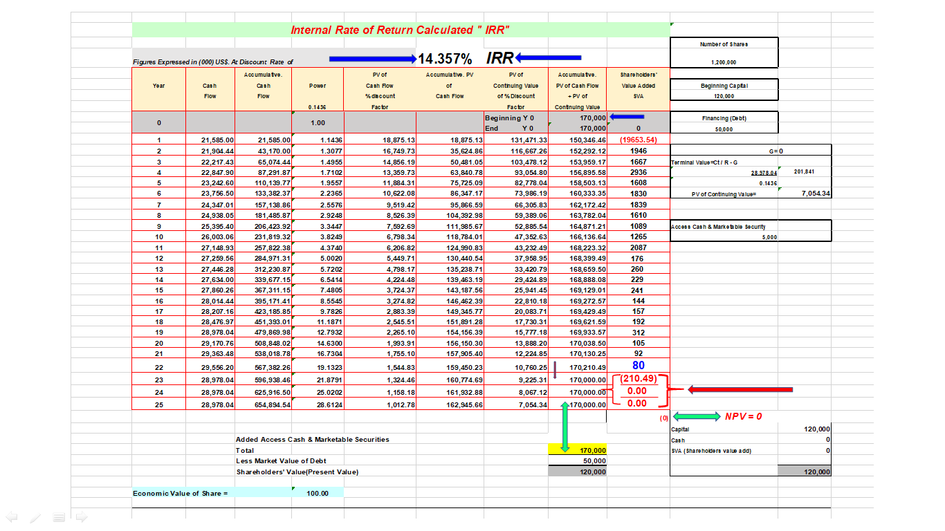Image resolution: width=945 pixels, height=531 pixels.
Task: Click the 5,000 access cash value
Action: point(769,236)
